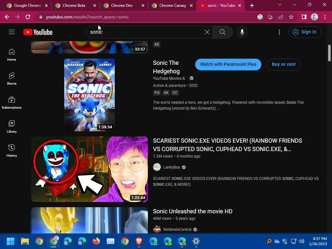The height and width of the screenshot is (249, 332).
Task: Open Subscriptions in the sidebar
Action: pyautogui.click(x=12, y=103)
